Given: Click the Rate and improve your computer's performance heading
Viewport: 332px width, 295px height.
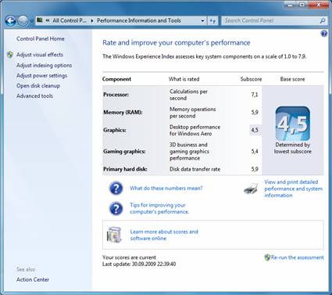Looking at the screenshot, I should [x=177, y=43].
